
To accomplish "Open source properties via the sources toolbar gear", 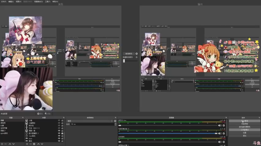I will pos(34,144).
